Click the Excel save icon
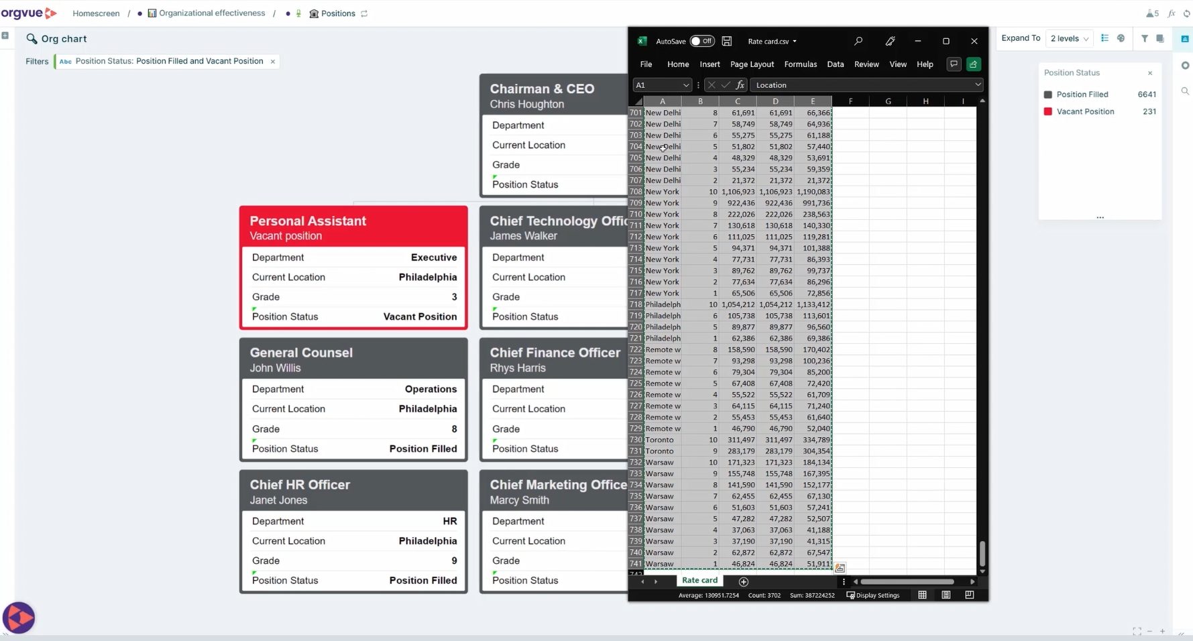 726,41
